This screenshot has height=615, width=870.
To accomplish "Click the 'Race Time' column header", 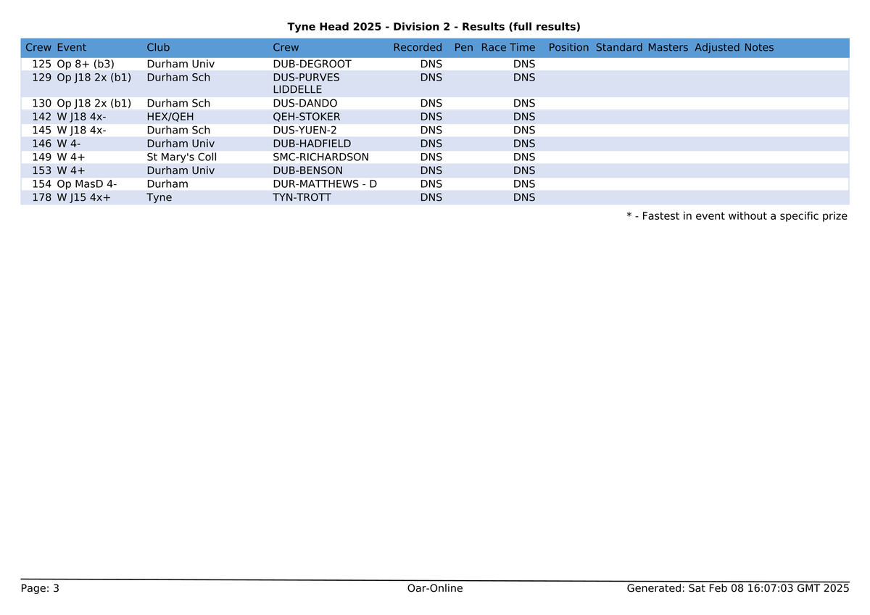I will pos(508,48).
